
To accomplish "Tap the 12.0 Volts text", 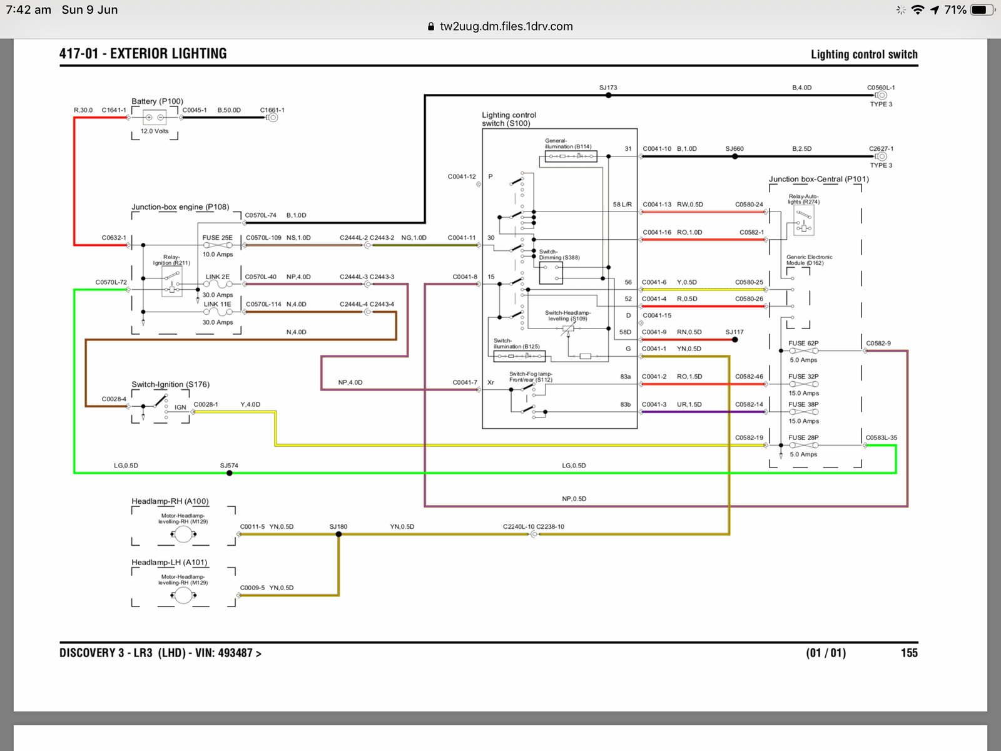I will pyautogui.click(x=155, y=131).
